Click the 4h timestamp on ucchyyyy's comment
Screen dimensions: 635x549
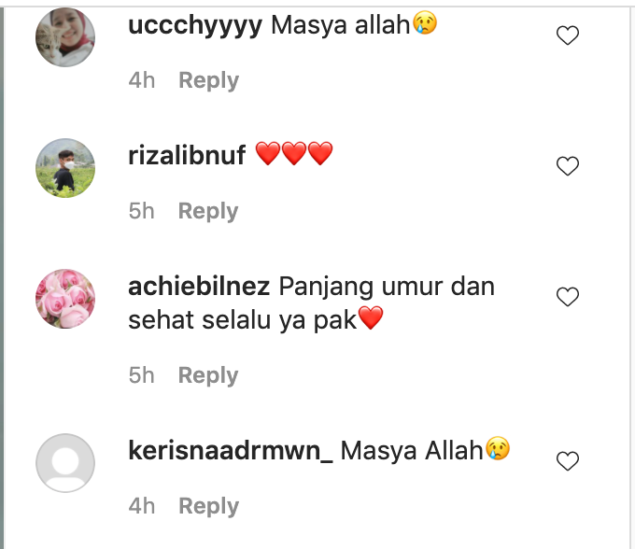[142, 80]
